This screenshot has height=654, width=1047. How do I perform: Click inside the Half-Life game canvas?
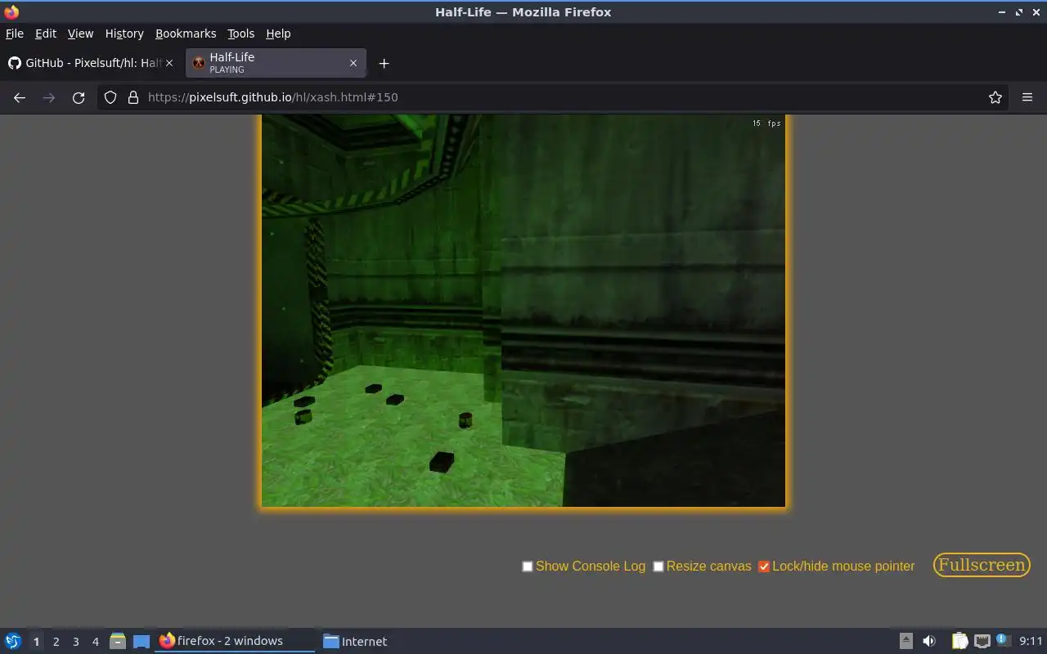point(523,311)
